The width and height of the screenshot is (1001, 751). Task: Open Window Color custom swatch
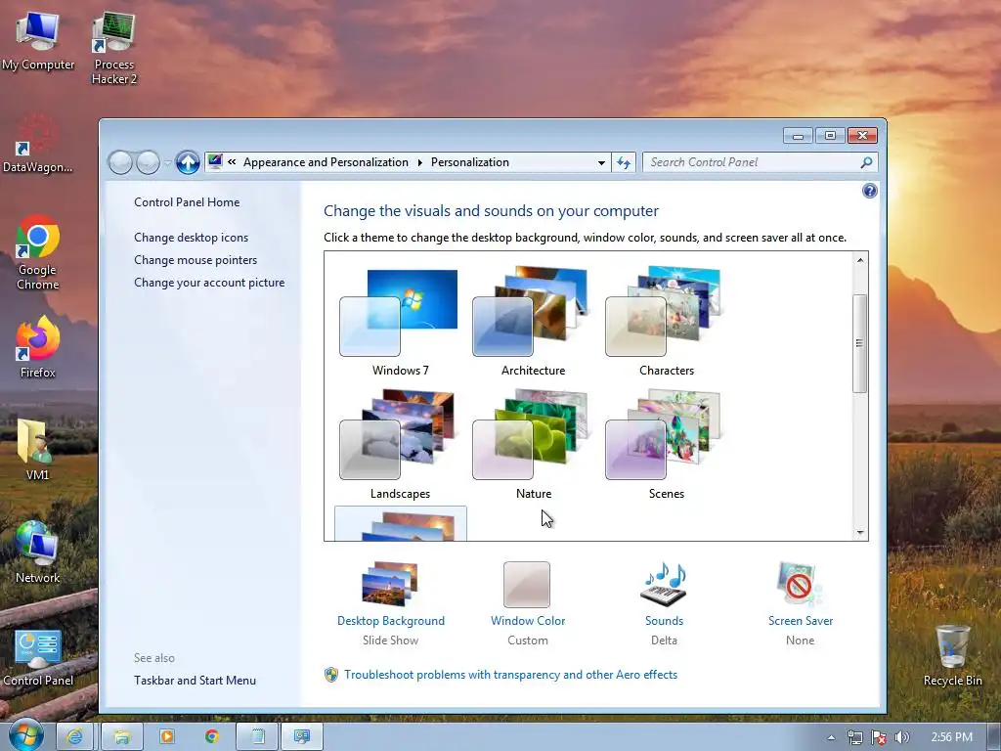tap(527, 585)
